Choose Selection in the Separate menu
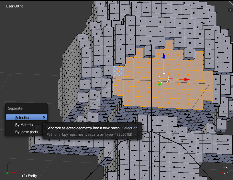Viewport: 233px width, 180px height. point(26,118)
